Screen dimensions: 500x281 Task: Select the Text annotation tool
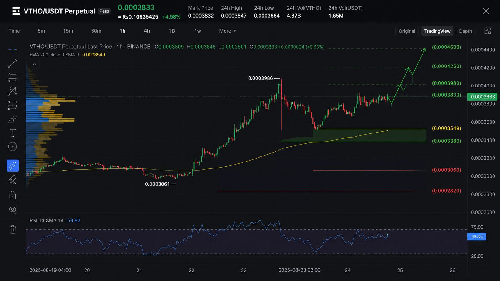pyautogui.click(x=13, y=133)
